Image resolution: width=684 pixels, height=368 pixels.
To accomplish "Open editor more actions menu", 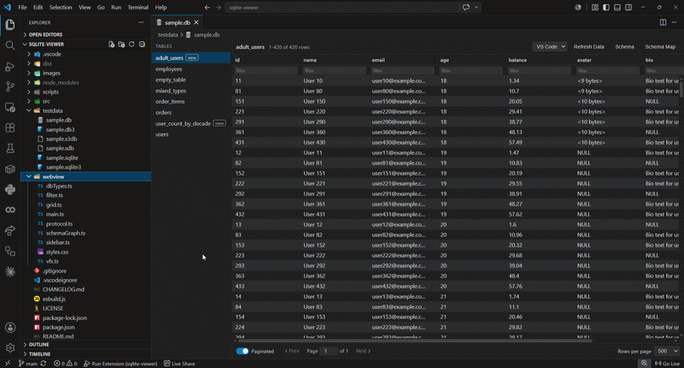I will [x=674, y=22].
